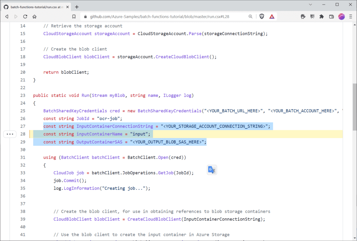357x241 pixels.
Task: Click line number 27
Action: click(x=23, y=126)
